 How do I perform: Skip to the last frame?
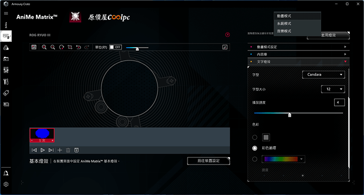(51, 150)
